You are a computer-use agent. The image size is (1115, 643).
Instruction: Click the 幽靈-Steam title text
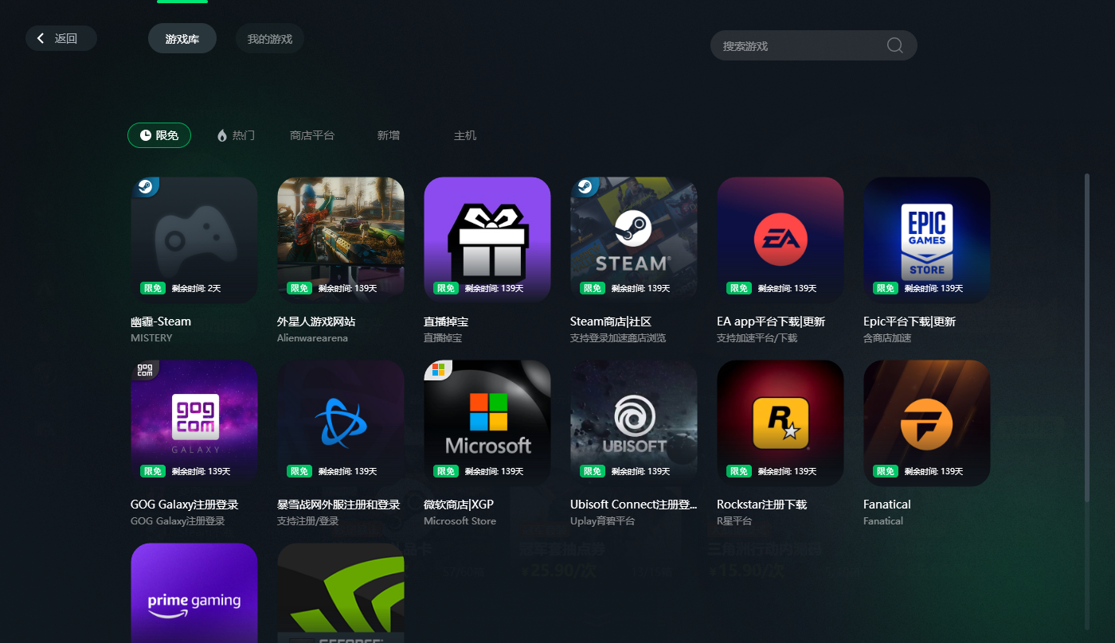click(x=161, y=321)
